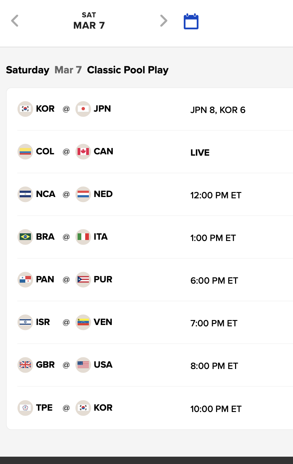Image resolution: width=293 pixels, height=464 pixels.
Task: Click the Puerto Rico flag icon
Action: [83, 280]
